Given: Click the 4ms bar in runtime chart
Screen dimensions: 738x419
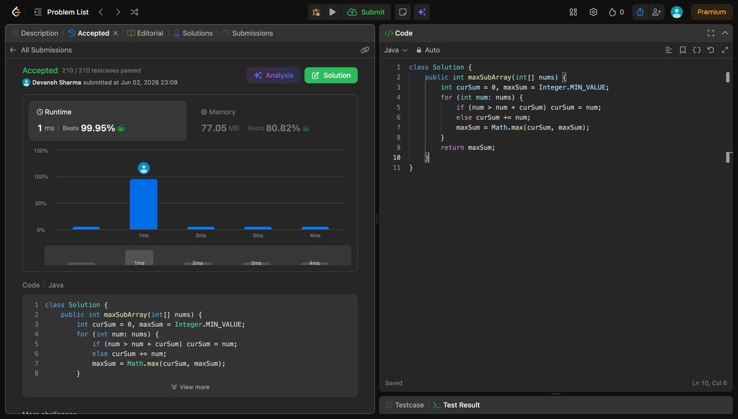Looking at the screenshot, I should 315,228.
